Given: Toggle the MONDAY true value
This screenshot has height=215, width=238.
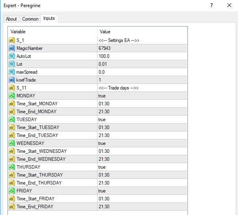Looking at the screenshot, I should (x=102, y=96).
